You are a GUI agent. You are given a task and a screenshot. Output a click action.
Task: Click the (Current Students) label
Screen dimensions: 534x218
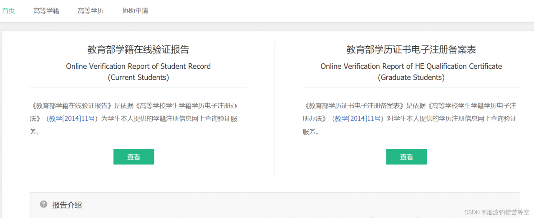(x=139, y=78)
